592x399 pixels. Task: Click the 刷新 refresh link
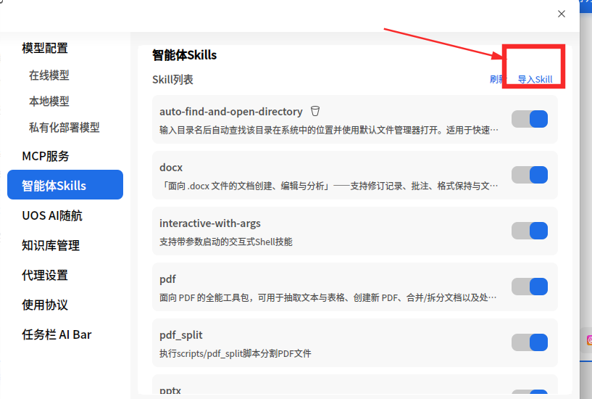click(x=498, y=79)
